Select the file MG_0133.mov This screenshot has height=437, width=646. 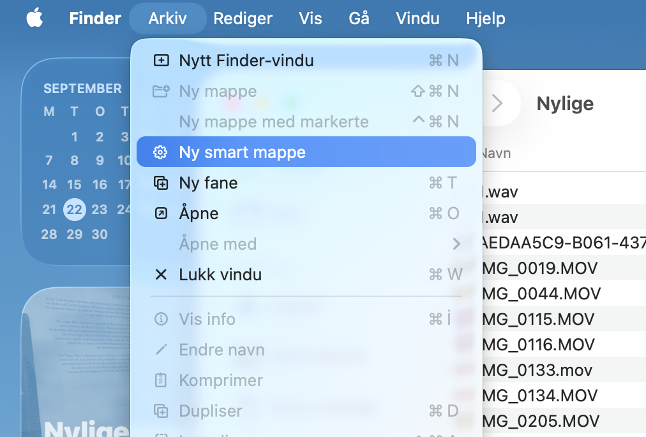pos(537,370)
